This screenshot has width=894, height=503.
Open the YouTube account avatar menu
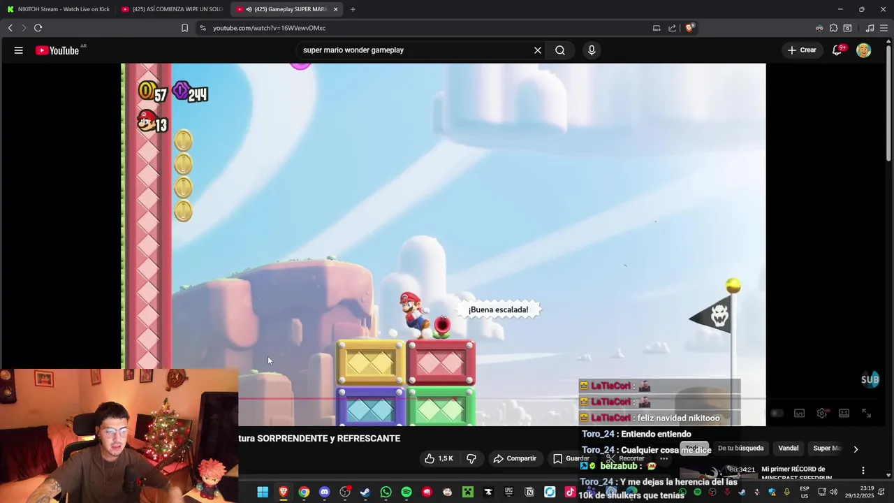tap(864, 50)
